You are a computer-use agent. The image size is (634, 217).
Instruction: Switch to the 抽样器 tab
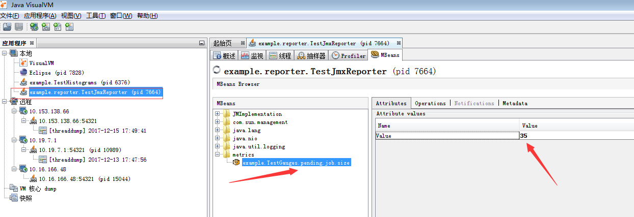coord(311,55)
